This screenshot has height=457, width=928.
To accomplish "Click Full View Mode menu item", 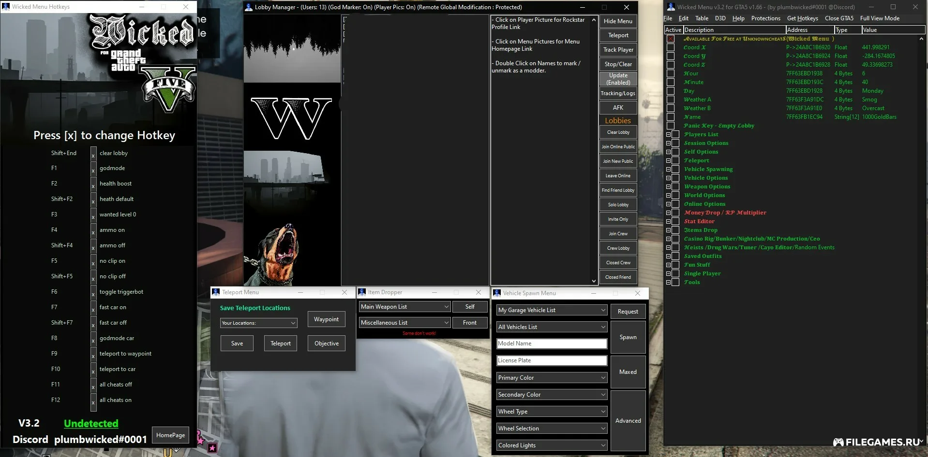I will pos(880,18).
